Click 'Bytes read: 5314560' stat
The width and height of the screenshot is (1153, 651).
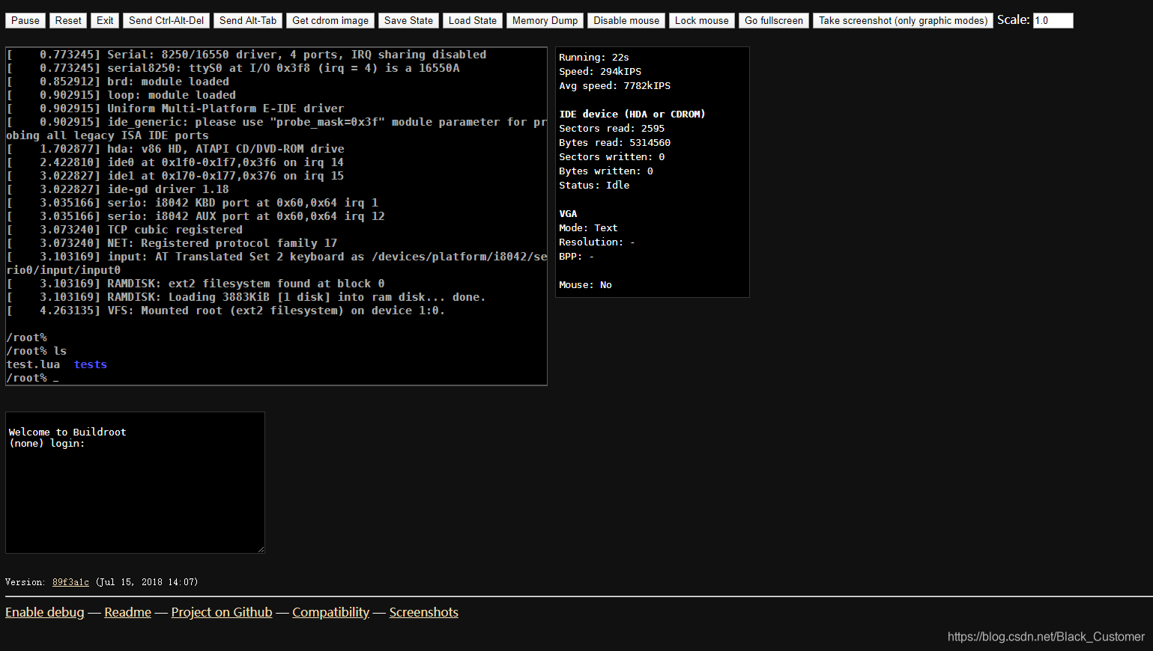[614, 142]
